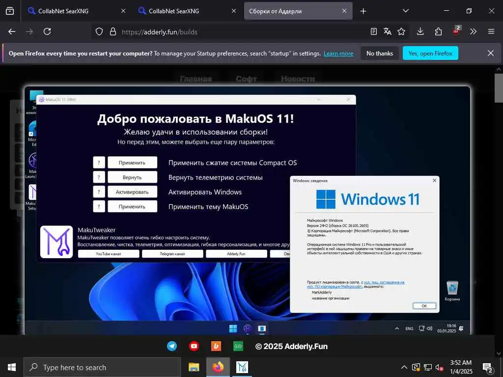The image size is (503, 377).
Task: Reload the current page
Action: 47,31
